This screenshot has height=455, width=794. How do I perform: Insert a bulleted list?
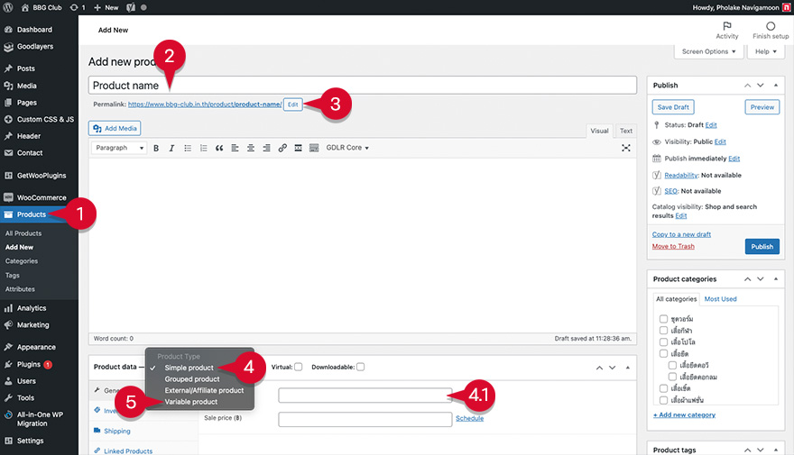click(x=188, y=148)
